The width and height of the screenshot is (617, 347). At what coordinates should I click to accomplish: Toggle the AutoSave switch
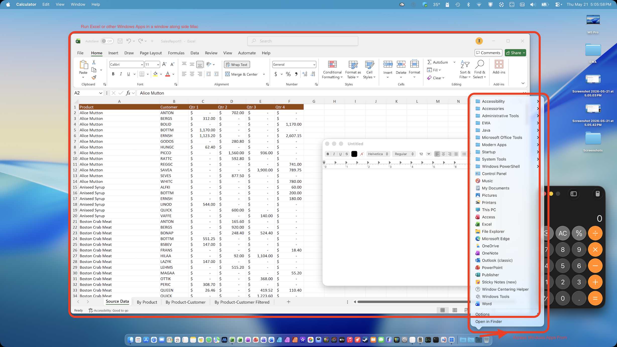click(x=107, y=41)
